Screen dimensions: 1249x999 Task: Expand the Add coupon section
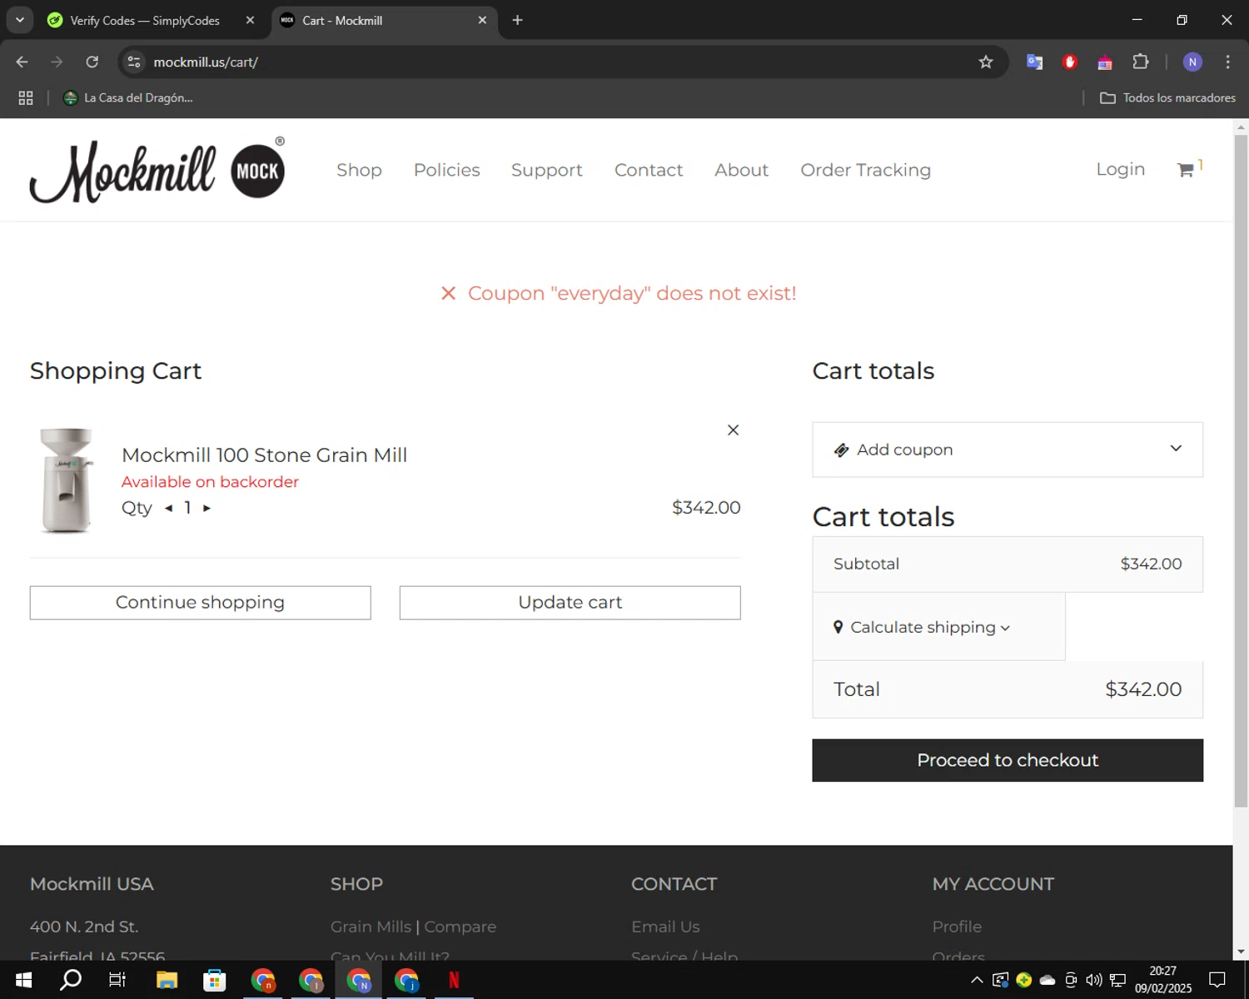pyautogui.click(x=1008, y=450)
